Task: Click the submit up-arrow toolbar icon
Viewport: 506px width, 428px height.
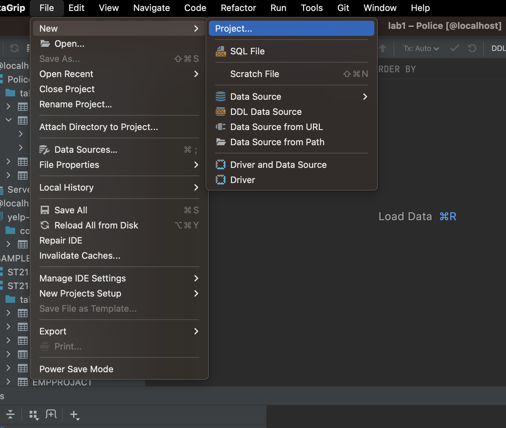Action: pos(383,48)
